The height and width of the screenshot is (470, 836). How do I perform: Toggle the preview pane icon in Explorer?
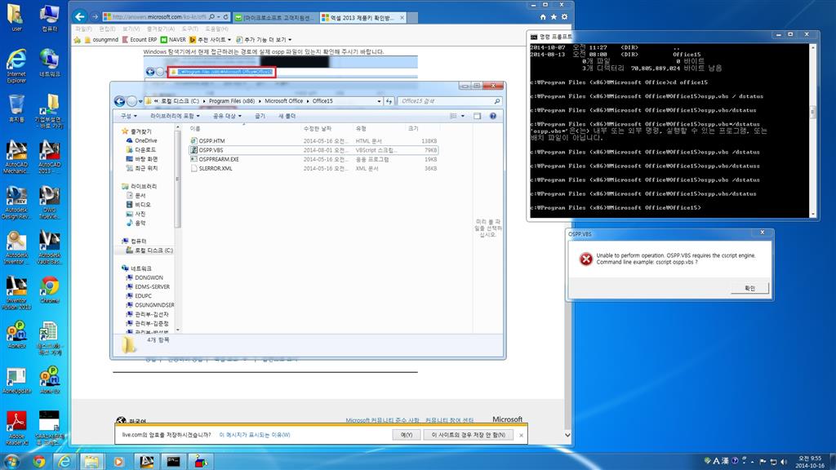point(477,116)
